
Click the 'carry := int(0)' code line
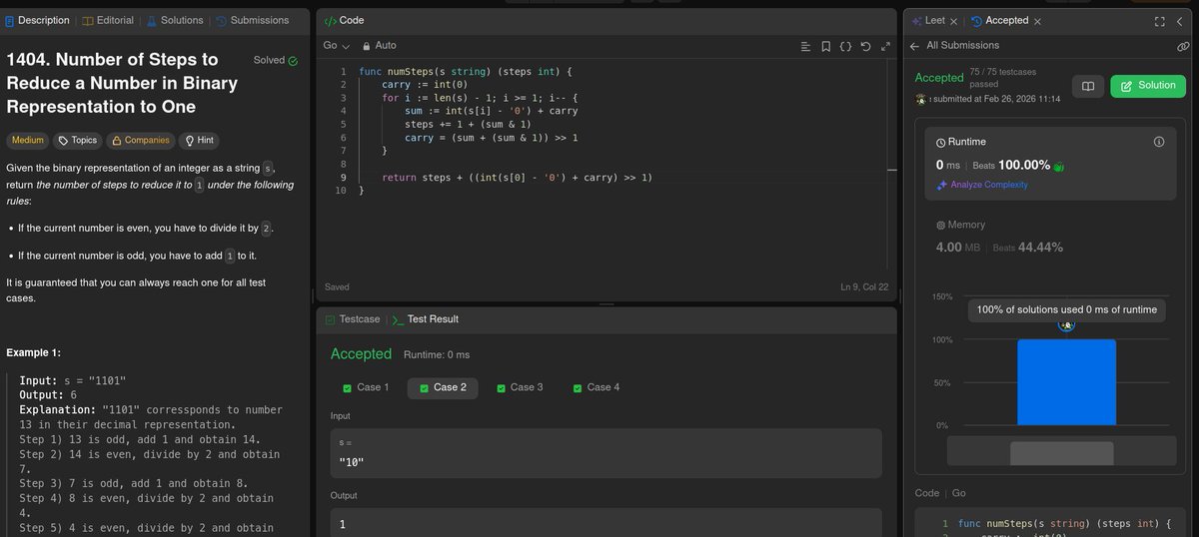(x=425, y=85)
